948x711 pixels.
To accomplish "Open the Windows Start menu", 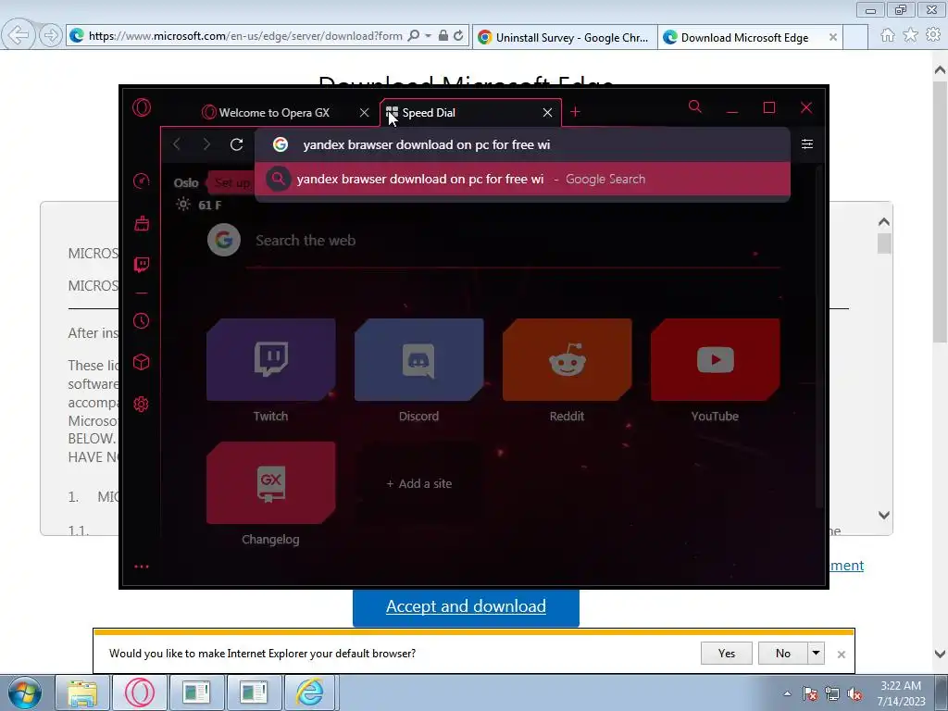I will tap(24, 692).
